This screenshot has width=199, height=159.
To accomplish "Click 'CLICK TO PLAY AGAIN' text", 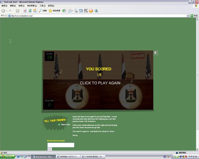I will (100, 83).
